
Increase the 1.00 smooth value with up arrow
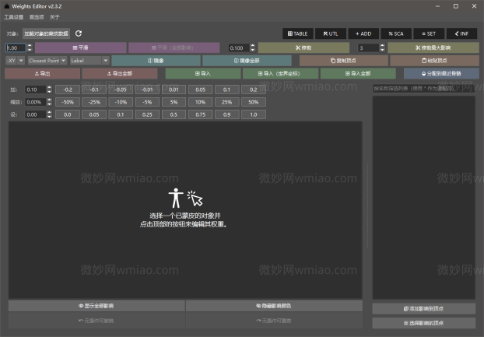click(30, 46)
